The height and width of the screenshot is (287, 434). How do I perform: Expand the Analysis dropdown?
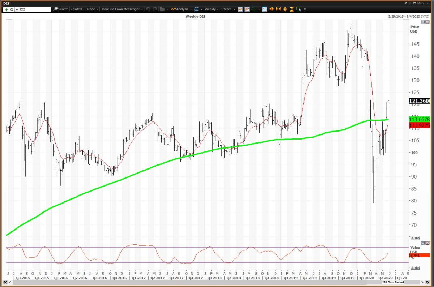click(181, 9)
